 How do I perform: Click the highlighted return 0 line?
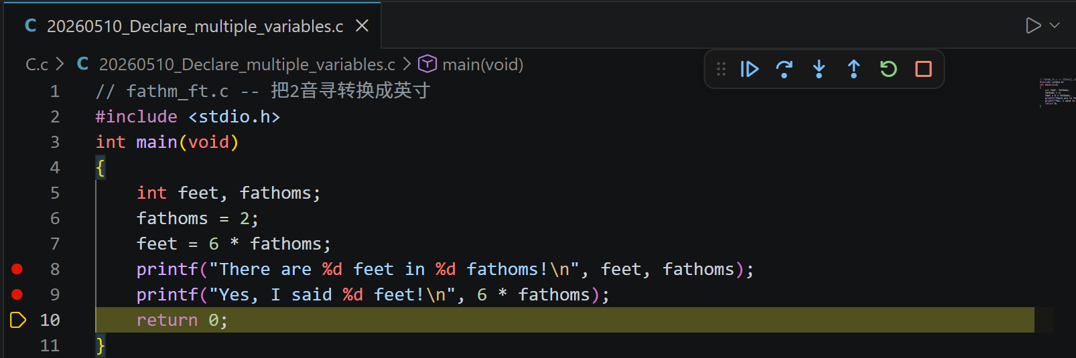click(x=565, y=320)
